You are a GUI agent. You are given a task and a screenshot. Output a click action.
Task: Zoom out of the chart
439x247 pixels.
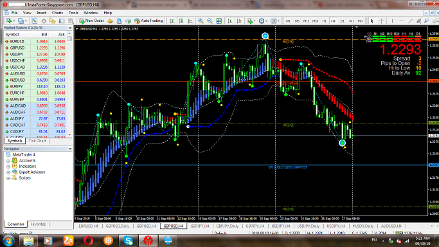210,21
